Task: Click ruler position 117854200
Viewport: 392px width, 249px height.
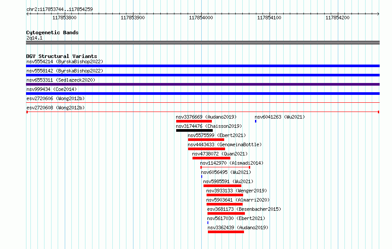Action: click(x=337, y=18)
